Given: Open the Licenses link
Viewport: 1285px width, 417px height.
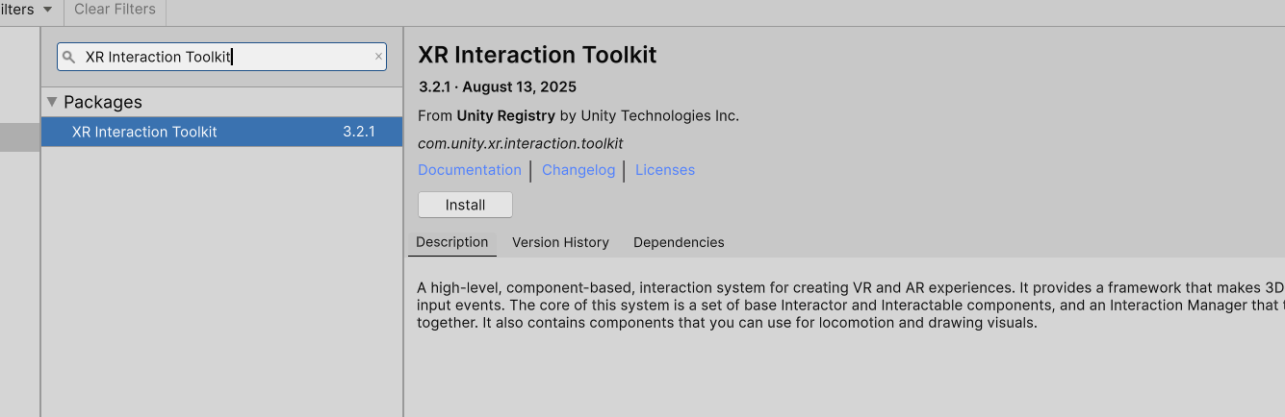Looking at the screenshot, I should [665, 170].
